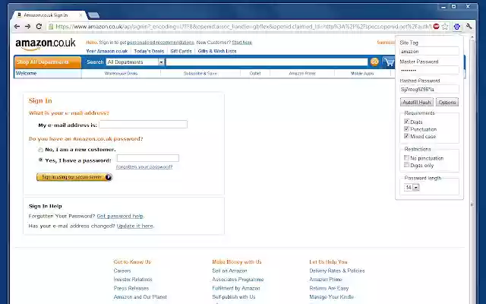486x304 pixels.
Task: Open Investor Relations footer link
Action: tap(133, 280)
